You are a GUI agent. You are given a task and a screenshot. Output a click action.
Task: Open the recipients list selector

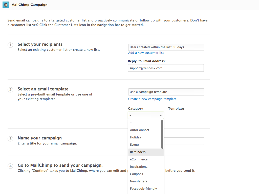click(x=166, y=47)
